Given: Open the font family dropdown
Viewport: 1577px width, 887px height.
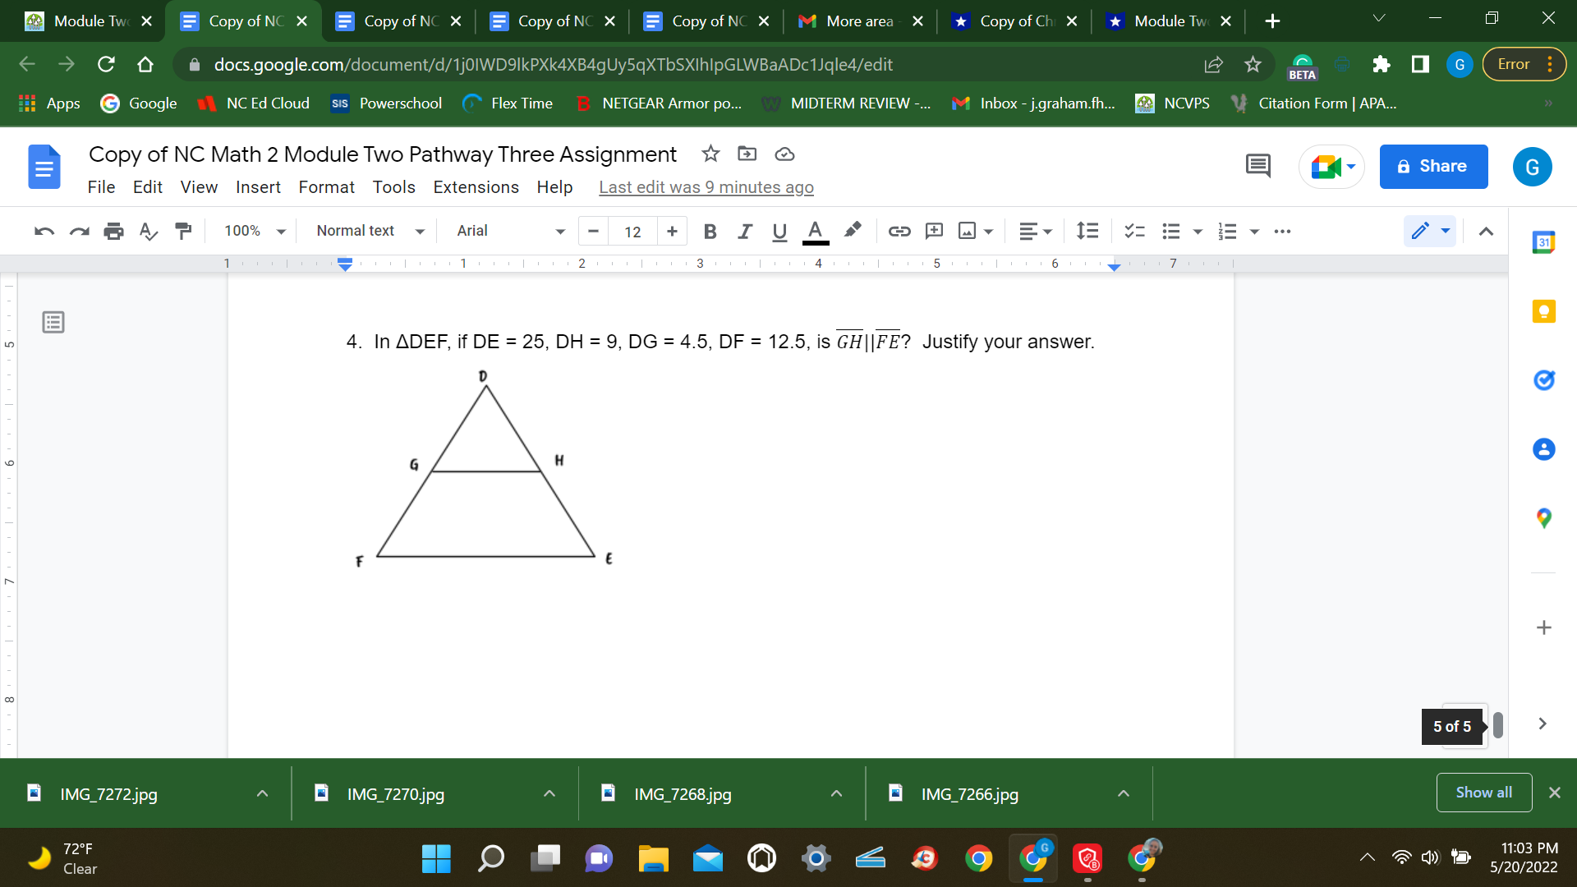Looking at the screenshot, I should (x=509, y=231).
